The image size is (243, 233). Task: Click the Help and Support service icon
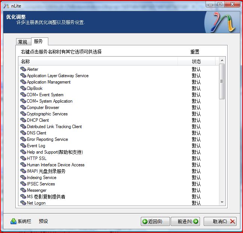click(23, 152)
